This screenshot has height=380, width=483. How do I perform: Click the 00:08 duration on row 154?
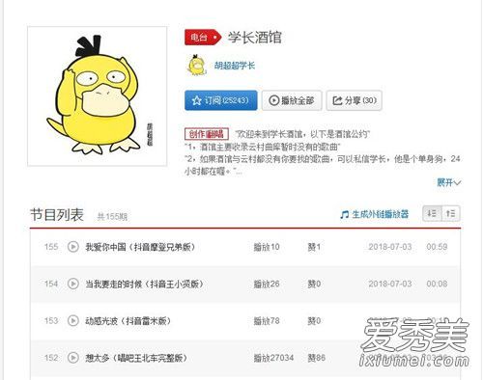tap(437, 284)
